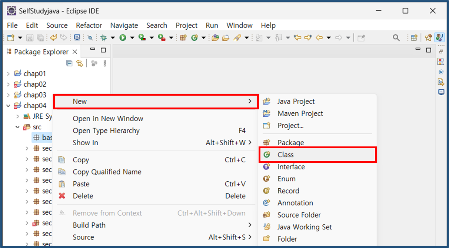Open the Refactor menu

(89, 25)
